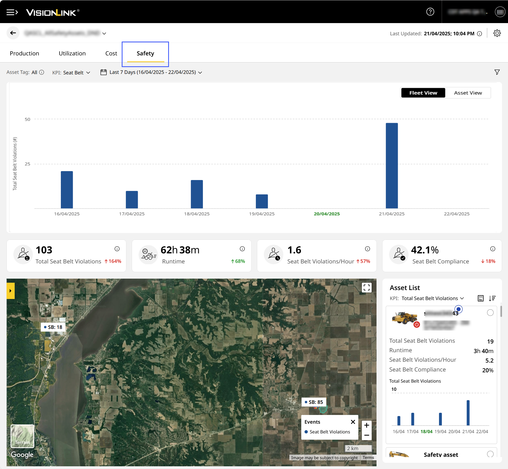Zoom in on the map

point(366,425)
